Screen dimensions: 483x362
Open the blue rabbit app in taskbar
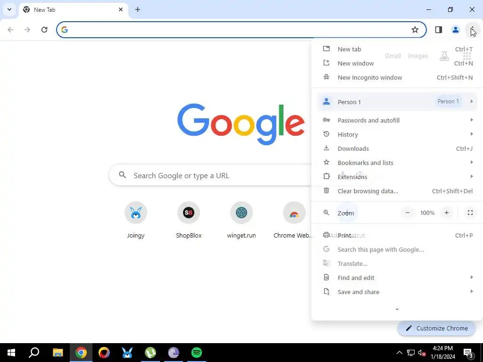127,353
